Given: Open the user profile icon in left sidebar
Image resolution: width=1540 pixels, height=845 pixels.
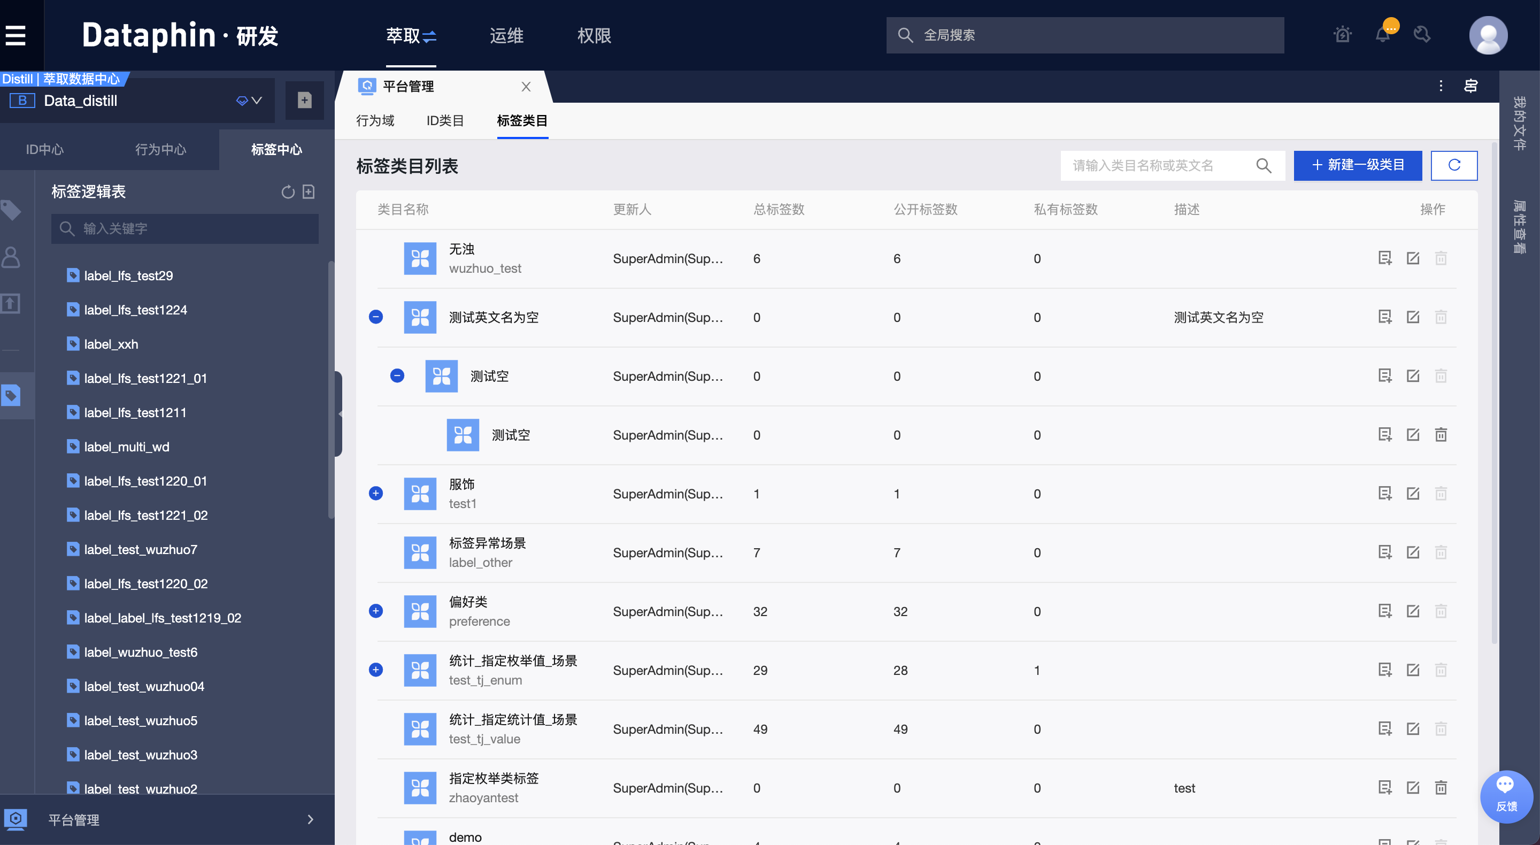Looking at the screenshot, I should click(11, 257).
